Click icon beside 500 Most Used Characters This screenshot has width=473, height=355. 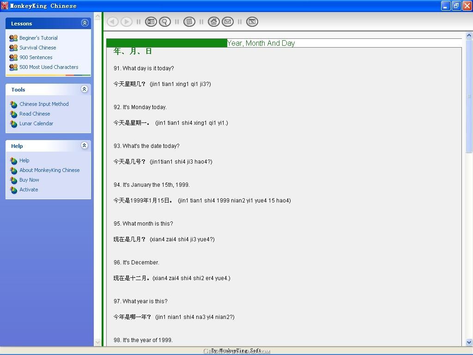point(13,67)
